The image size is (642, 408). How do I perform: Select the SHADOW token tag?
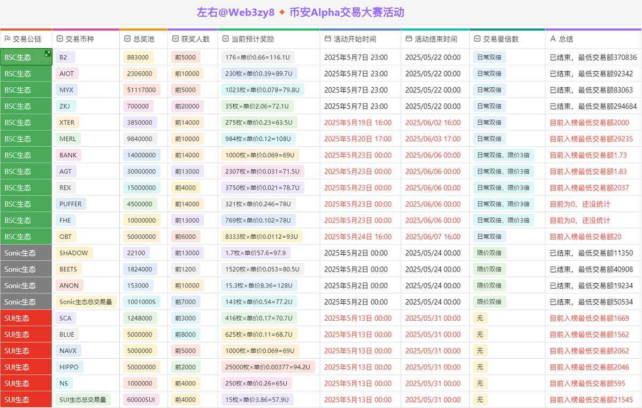(74, 253)
